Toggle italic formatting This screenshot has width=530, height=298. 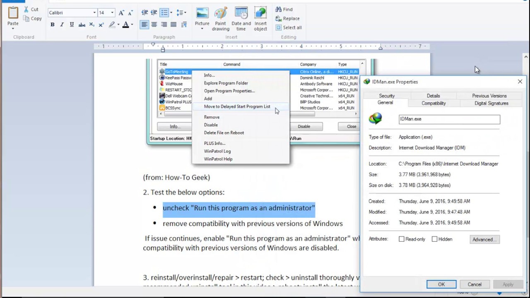tap(62, 25)
